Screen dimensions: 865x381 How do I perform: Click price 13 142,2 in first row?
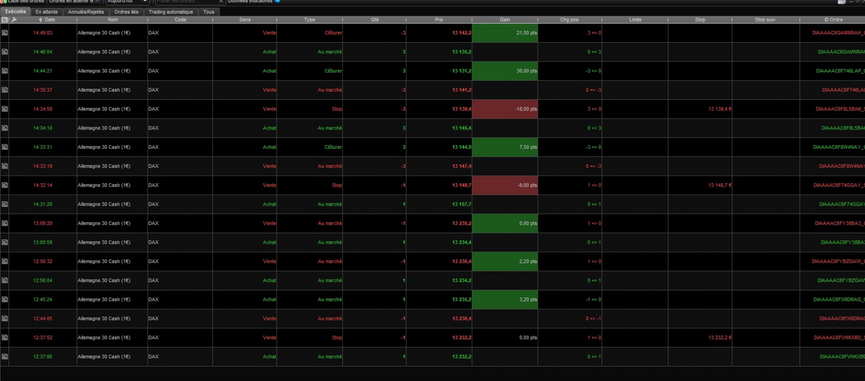click(461, 33)
